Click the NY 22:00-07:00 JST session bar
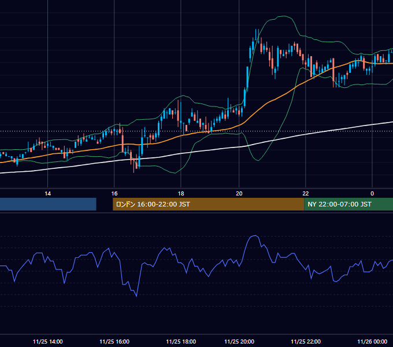Screen dimensions: 393x347 348,204
